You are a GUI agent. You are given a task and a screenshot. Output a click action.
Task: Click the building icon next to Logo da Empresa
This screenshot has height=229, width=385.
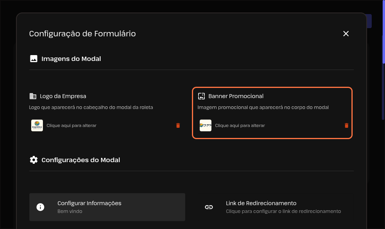[33, 96]
